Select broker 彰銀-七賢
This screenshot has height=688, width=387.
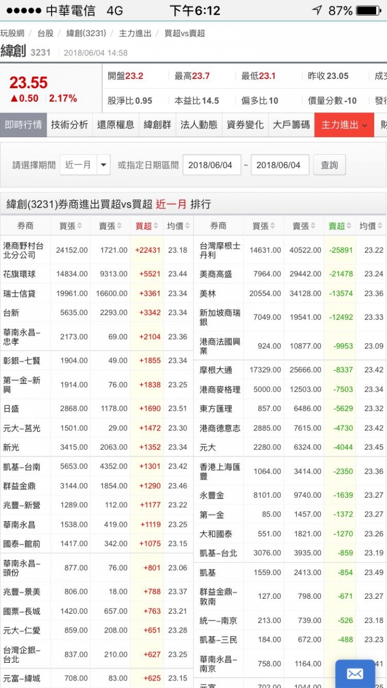click(21, 361)
